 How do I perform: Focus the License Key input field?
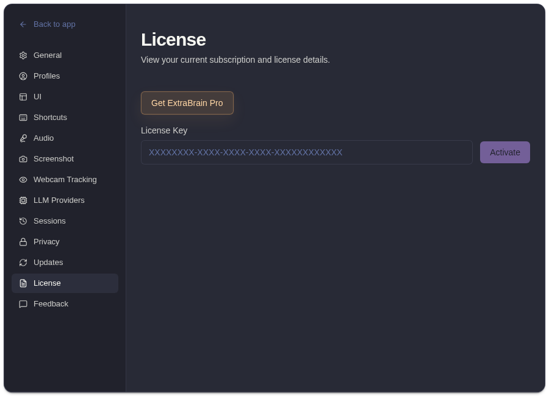click(307, 152)
